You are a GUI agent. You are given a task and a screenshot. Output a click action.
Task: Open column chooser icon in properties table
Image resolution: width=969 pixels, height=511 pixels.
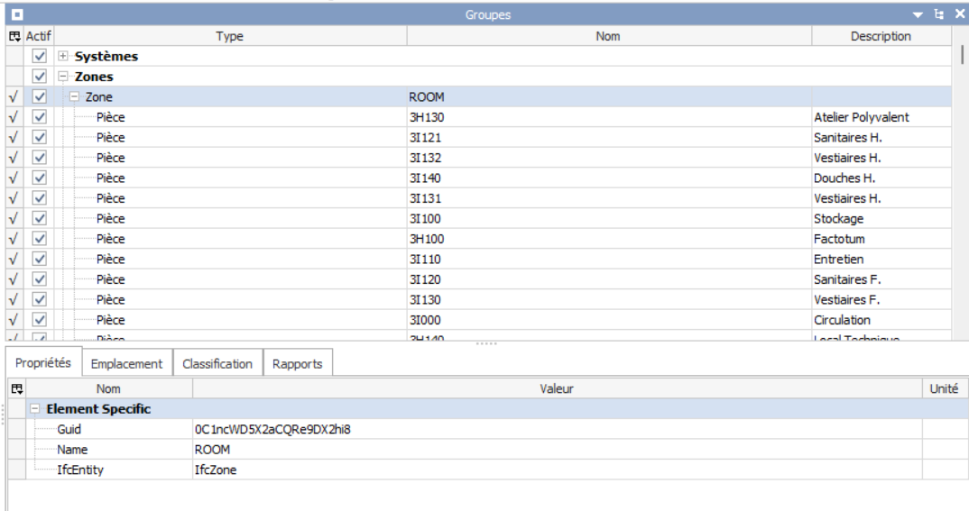pyautogui.click(x=16, y=388)
